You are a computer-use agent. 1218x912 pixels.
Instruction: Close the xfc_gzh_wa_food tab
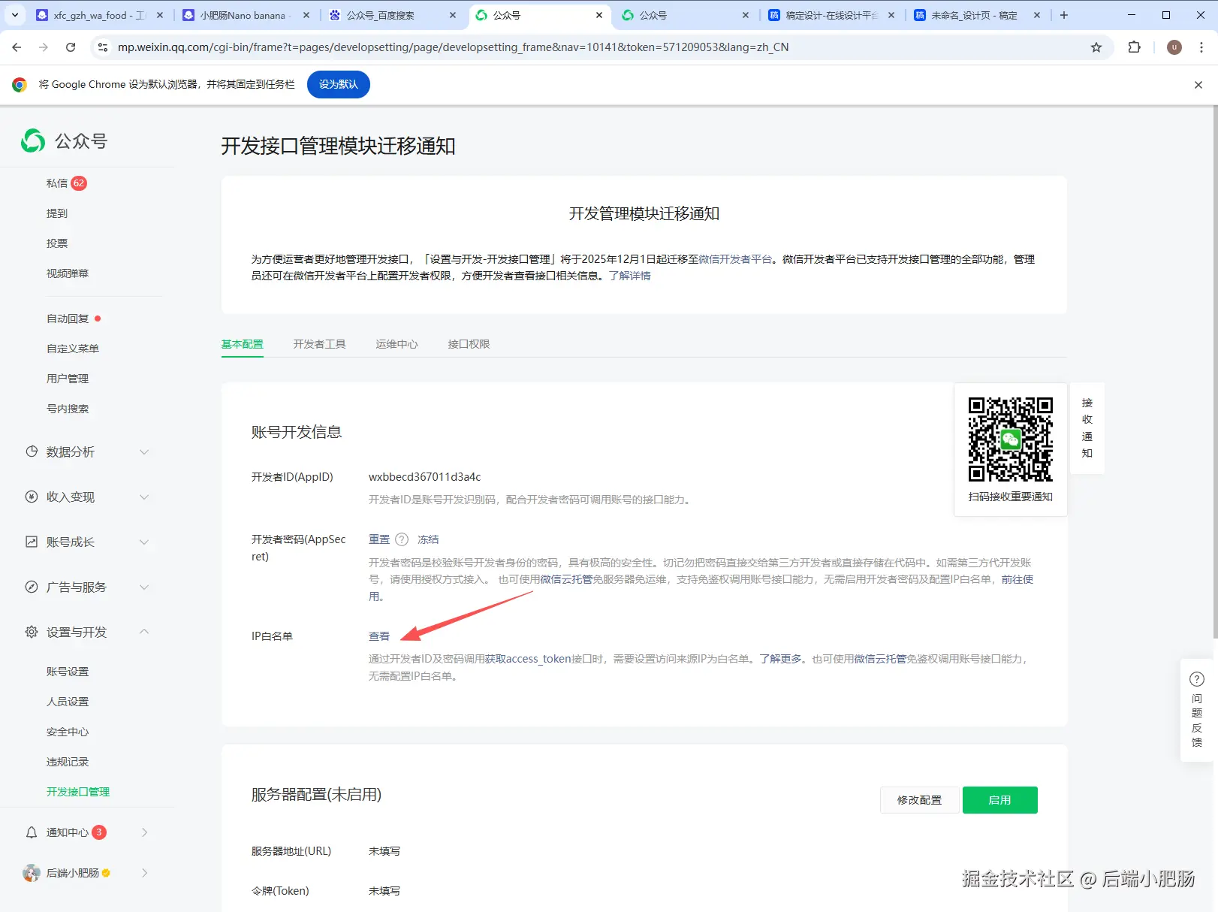[159, 15]
